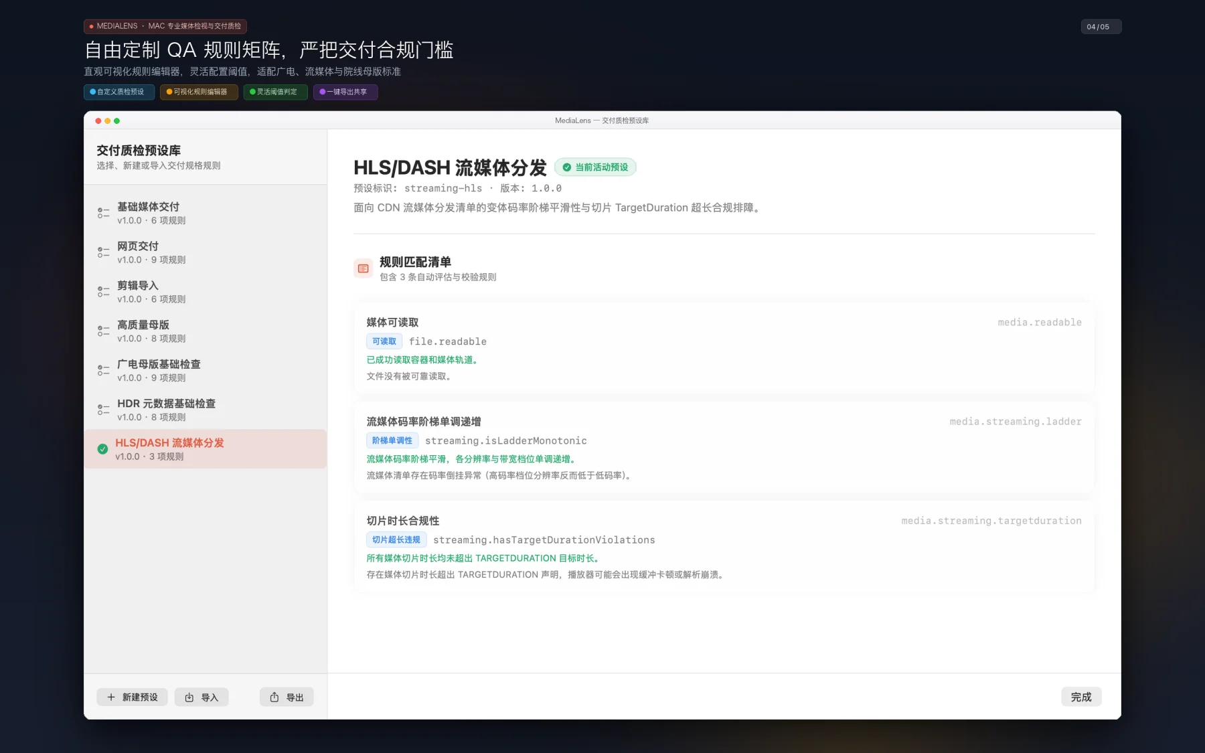Image resolution: width=1205 pixels, height=753 pixels.
Task: Click the 自定义质检预设 feature chip
Action: (119, 92)
